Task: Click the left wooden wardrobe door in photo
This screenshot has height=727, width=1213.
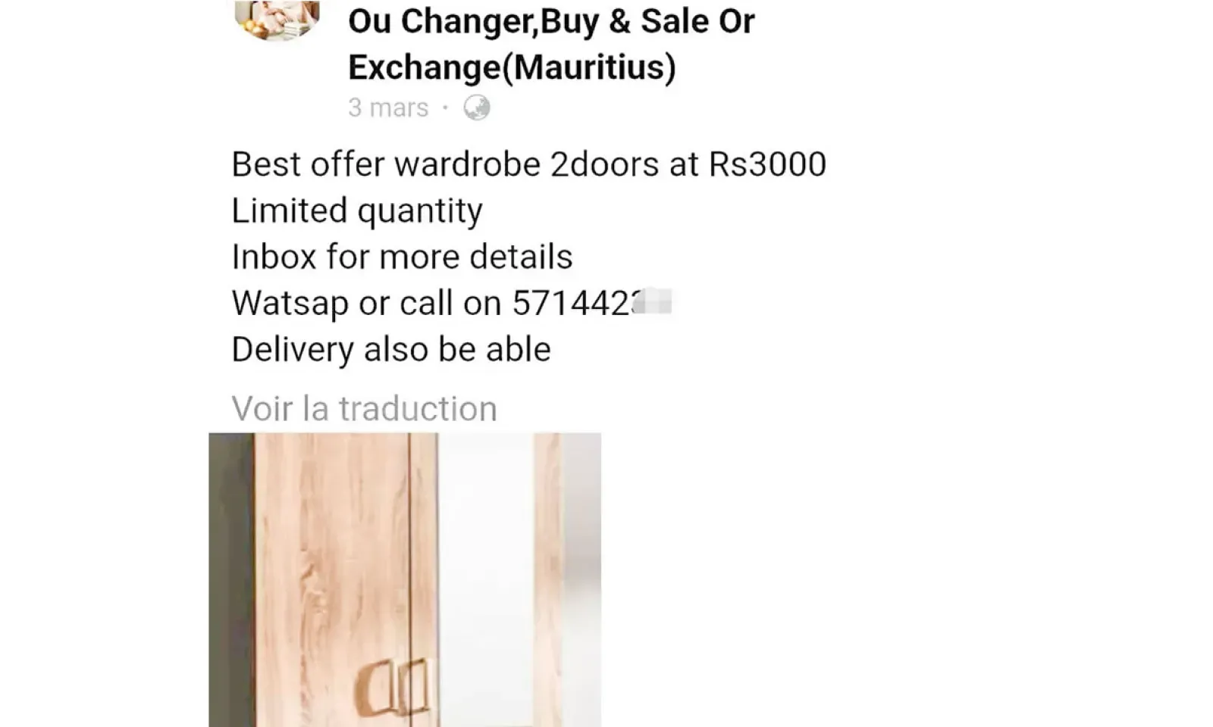Action: click(331, 580)
